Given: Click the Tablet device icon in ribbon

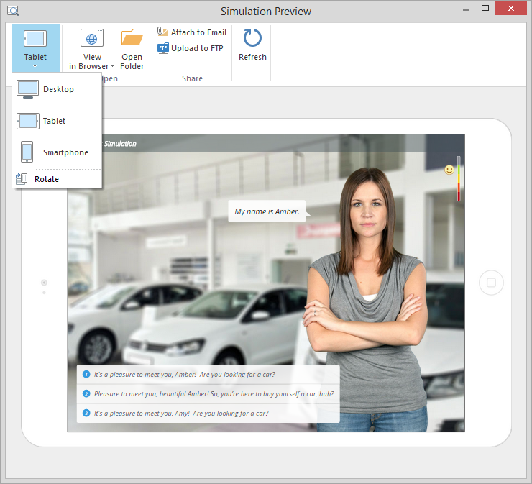Looking at the screenshot, I should [x=35, y=39].
